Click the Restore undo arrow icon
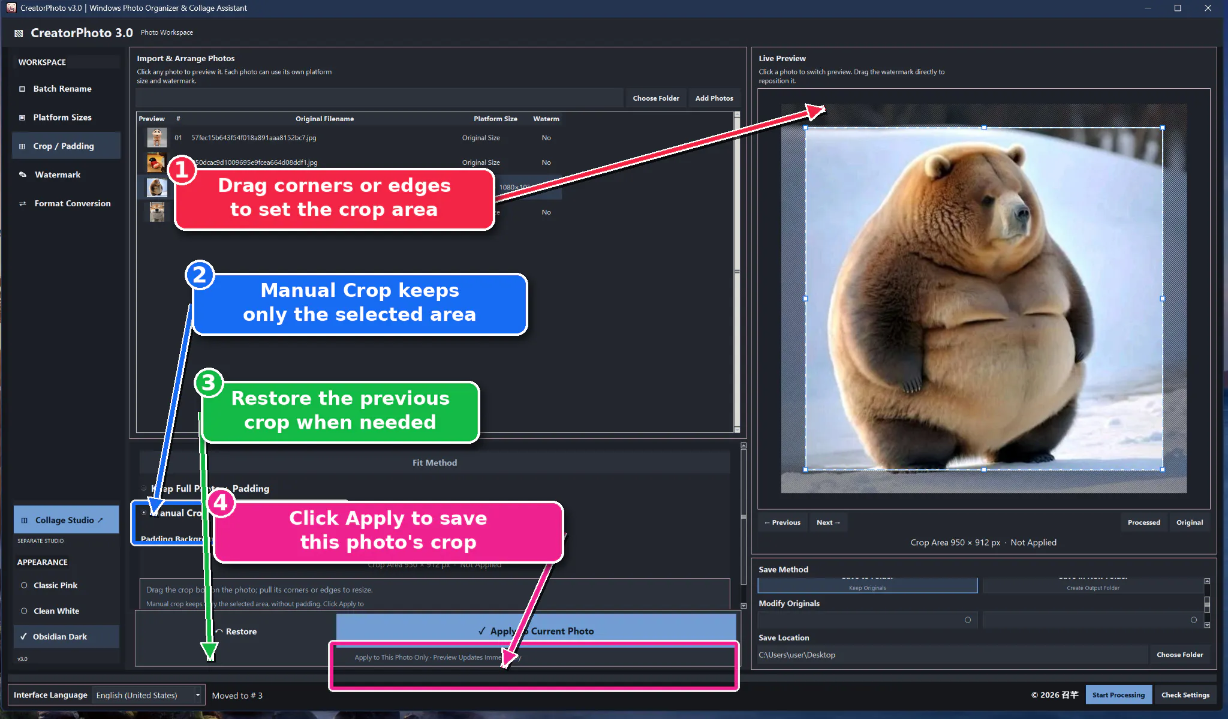Viewport: 1228px width, 719px height. pos(219,631)
